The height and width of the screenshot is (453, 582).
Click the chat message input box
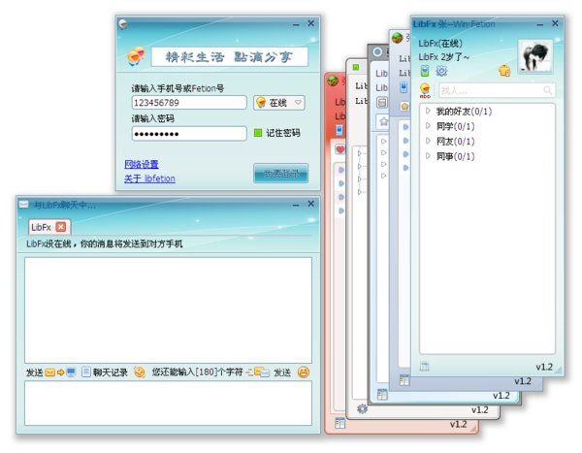click(168, 403)
